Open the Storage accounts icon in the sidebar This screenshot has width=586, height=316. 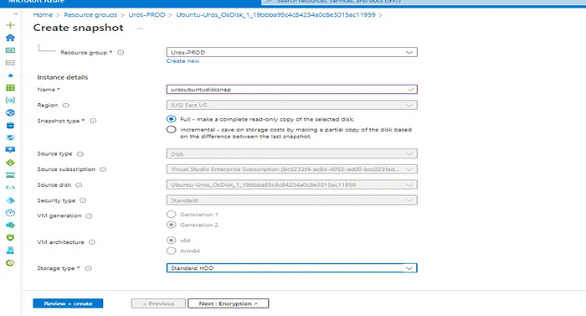[10, 175]
